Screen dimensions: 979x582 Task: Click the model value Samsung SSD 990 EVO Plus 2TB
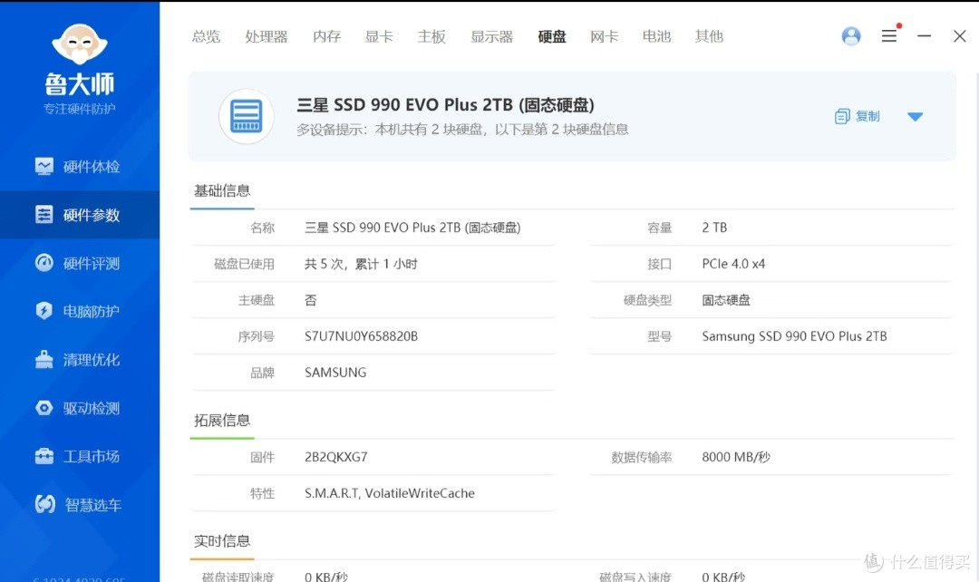(x=794, y=336)
